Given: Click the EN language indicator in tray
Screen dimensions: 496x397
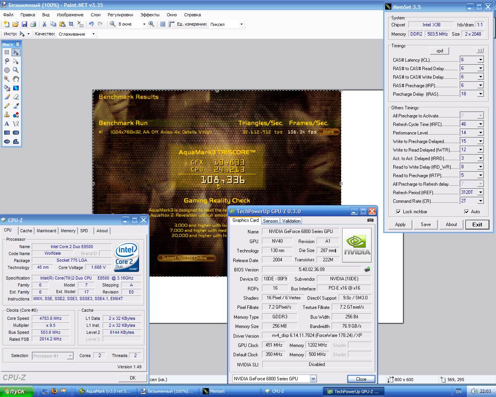Looking at the screenshot, I should 459,391.
